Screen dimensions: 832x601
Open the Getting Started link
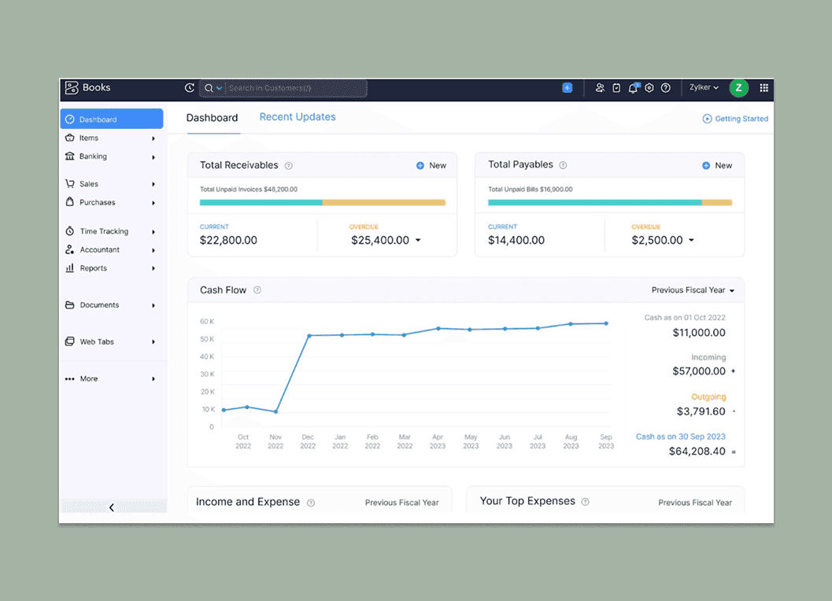click(735, 118)
